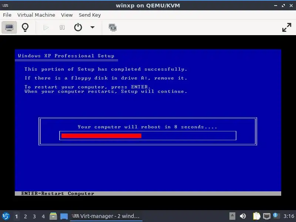Minimize the winxp window
The height and width of the screenshot is (222, 296).
coord(276,6)
